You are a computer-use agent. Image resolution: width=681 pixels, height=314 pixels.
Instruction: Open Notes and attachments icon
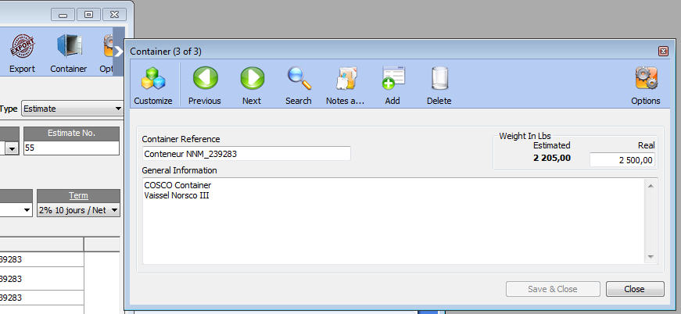pyautogui.click(x=345, y=85)
